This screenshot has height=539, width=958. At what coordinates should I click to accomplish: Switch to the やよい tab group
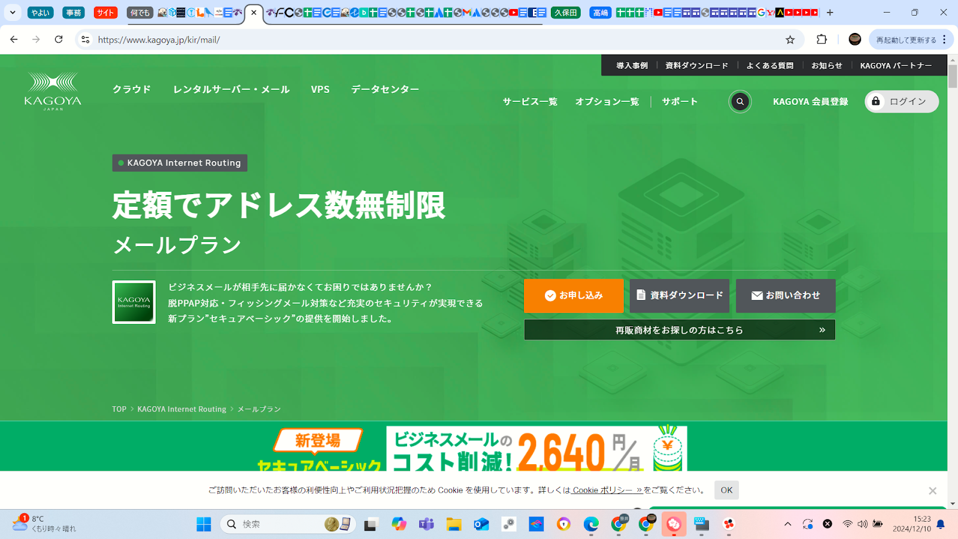click(x=41, y=13)
